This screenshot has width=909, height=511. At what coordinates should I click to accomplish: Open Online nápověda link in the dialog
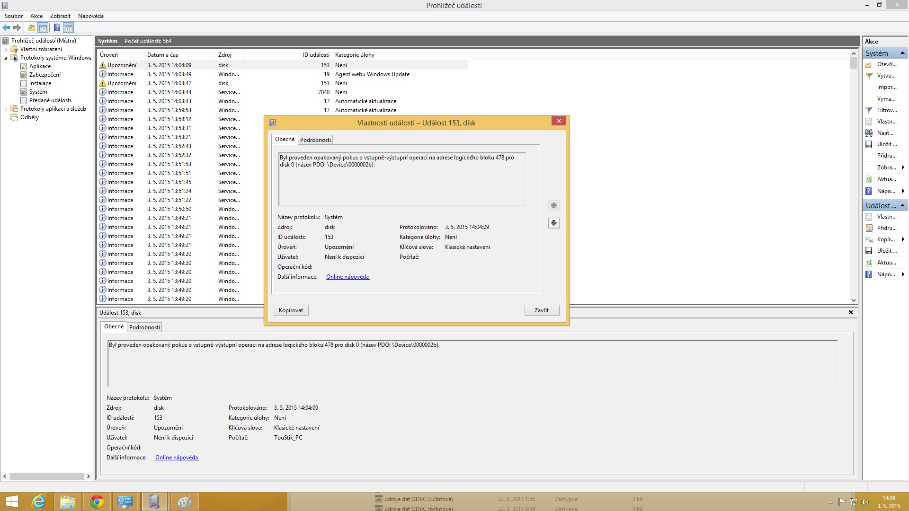click(348, 277)
